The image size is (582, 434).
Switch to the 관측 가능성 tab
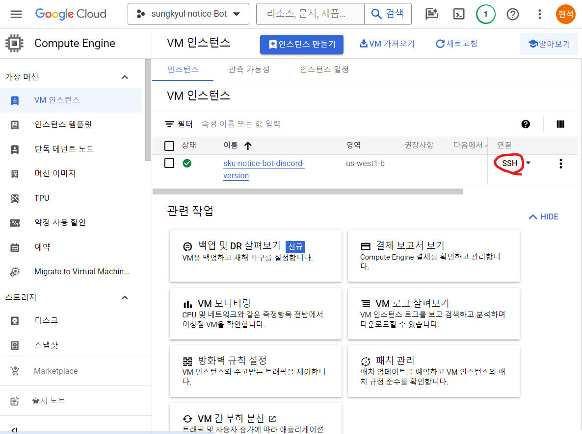point(249,70)
